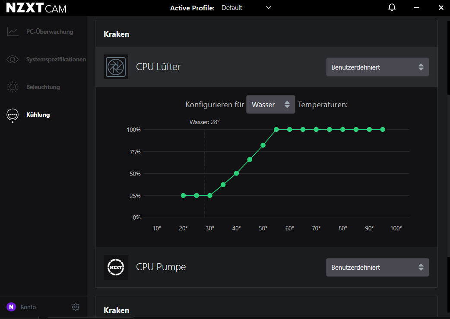Click the 10° x-axis label

pyautogui.click(x=157, y=228)
